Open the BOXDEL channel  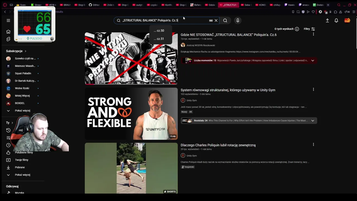[22, 103]
